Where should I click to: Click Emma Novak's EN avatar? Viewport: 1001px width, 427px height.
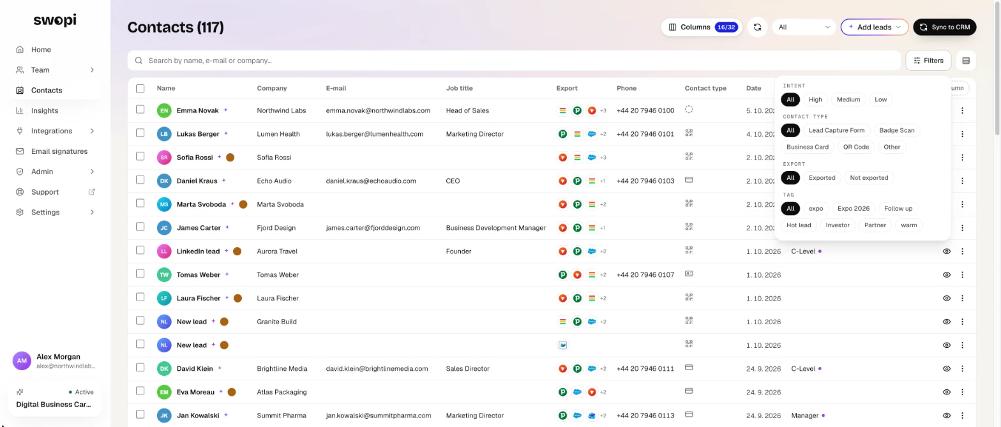click(164, 110)
